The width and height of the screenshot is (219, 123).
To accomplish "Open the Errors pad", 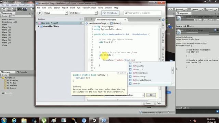I will coord(147,103).
